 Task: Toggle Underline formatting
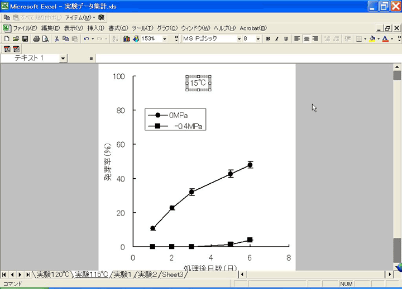286,39
